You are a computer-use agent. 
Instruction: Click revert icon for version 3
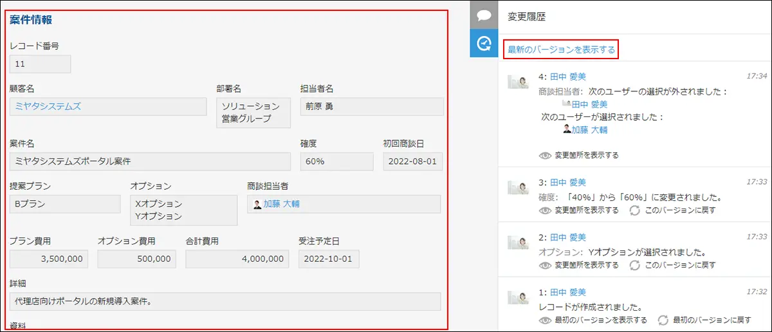click(634, 210)
